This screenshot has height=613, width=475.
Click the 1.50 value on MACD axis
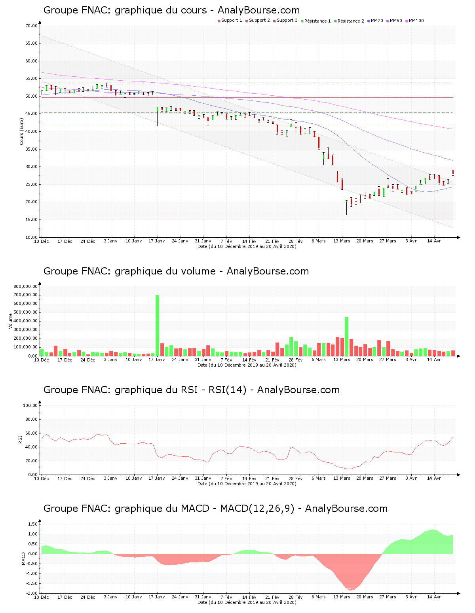click(33, 524)
